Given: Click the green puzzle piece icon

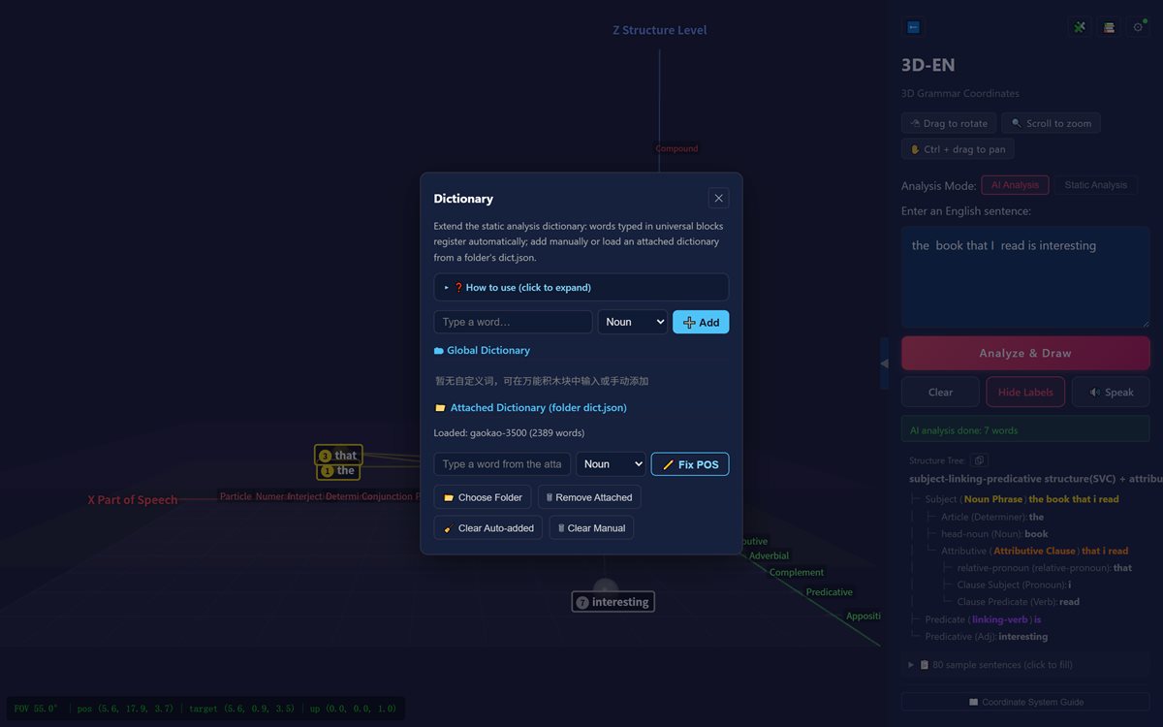Looking at the screenshot, I should (x=1080, y=27).
